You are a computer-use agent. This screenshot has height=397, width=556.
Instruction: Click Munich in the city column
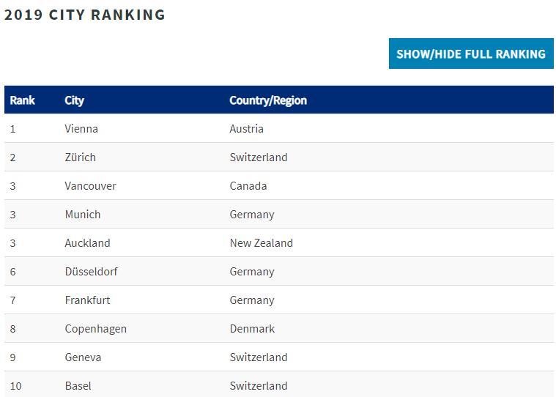pyautogui.click(x=82, y=215)
